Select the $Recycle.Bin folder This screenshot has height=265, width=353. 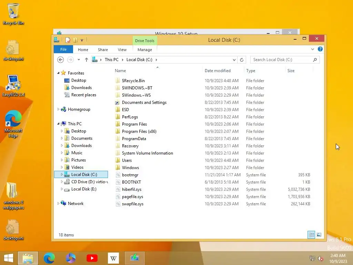pyautogui.click(x=133, y=81)
